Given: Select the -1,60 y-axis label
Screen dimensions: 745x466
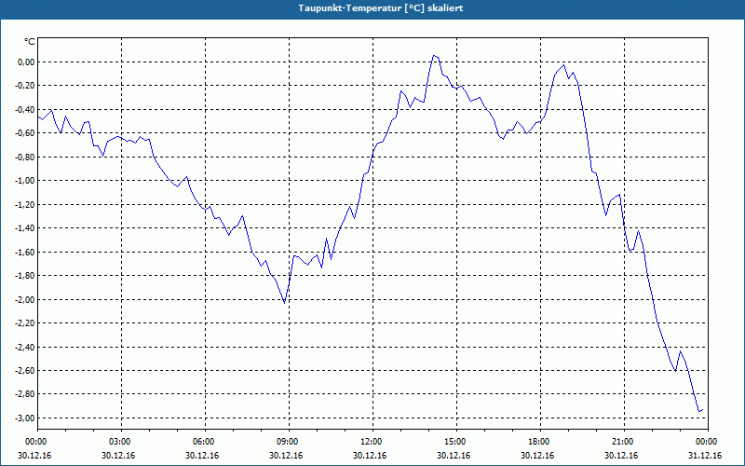Looking at the screenshot, I should point(25,252).
